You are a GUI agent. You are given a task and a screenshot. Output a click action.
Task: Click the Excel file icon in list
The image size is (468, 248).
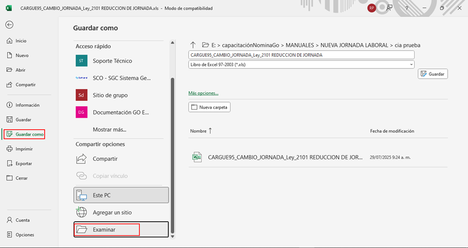click(197, 157)
